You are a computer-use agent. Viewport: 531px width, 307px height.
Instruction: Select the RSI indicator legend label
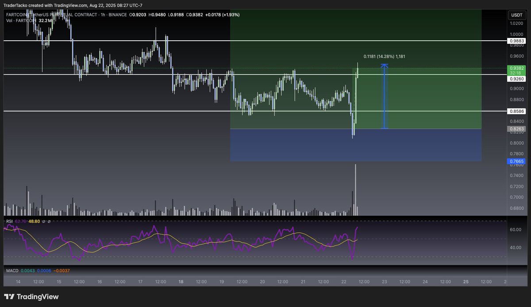coord(9,221)
